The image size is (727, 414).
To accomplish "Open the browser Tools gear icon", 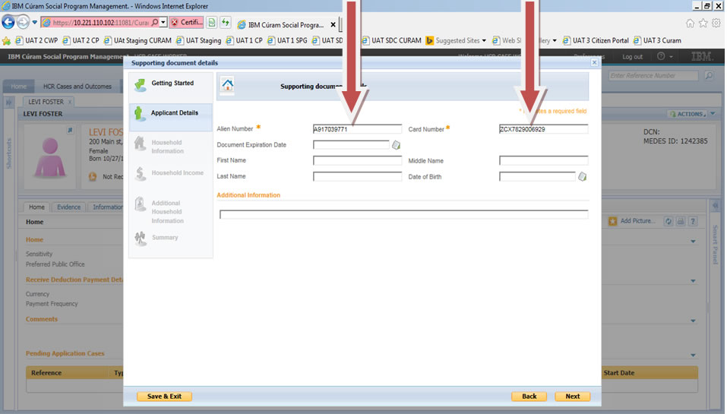I will pos(716,23).
